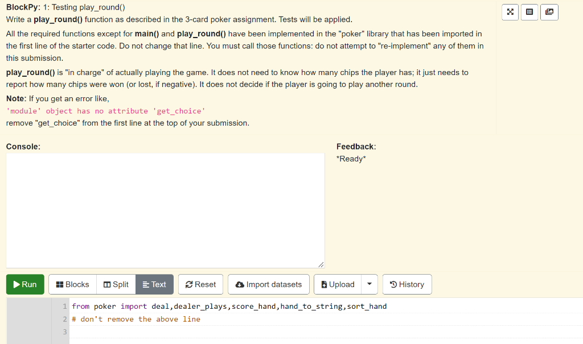Click line number 1 in the gutter
This screenshot has width=583, height=344.
[x=64, y=306]
